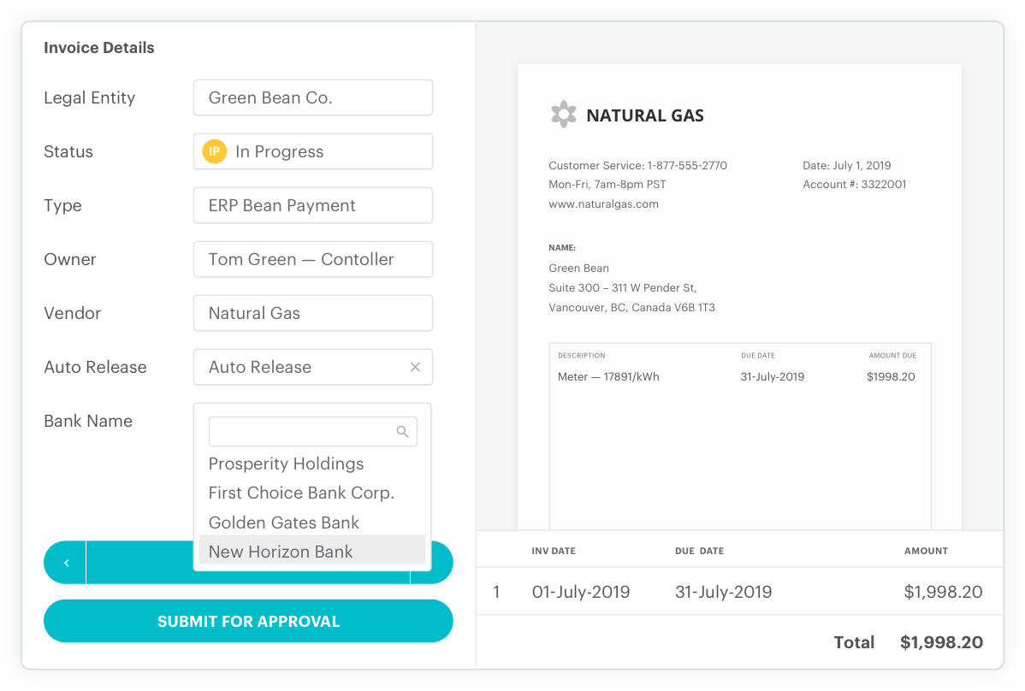Click the In Progress status badge icon
The height and width of the screenshot is (691, 1025).
(x=213, y=151)
